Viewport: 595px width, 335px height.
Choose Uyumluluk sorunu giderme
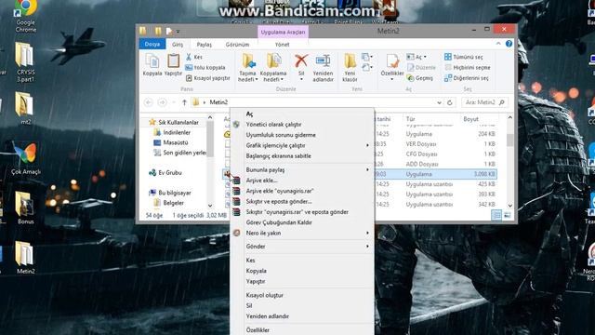point(301,135)
